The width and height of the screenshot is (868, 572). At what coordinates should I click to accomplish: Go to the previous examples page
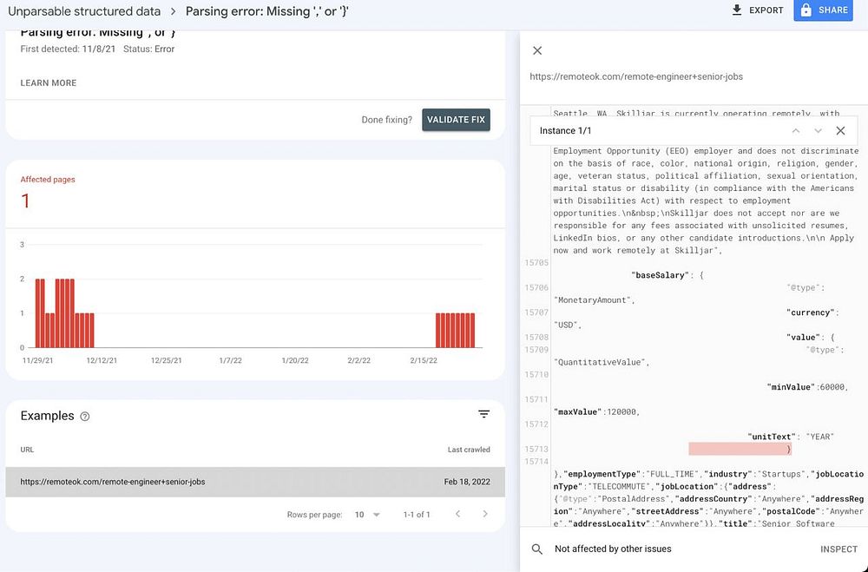tap(457, 515)
